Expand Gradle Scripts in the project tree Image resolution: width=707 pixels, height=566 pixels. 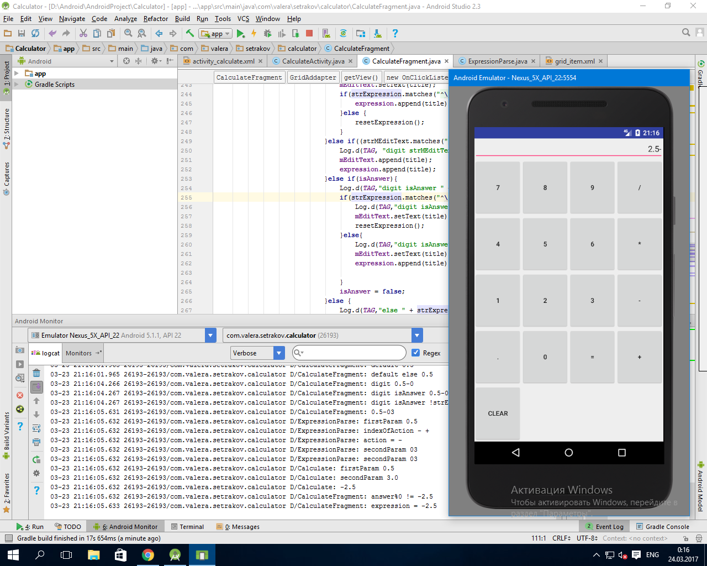click(17, 84)
